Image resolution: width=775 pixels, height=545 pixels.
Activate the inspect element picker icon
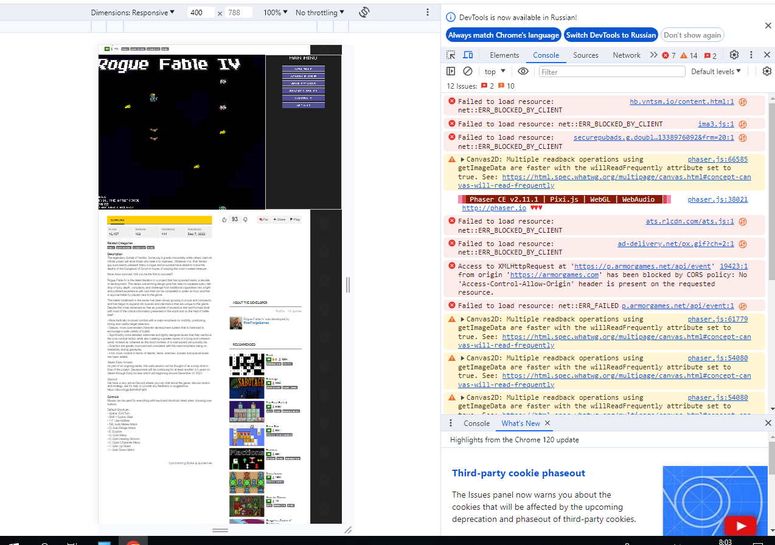click(452, 55)
